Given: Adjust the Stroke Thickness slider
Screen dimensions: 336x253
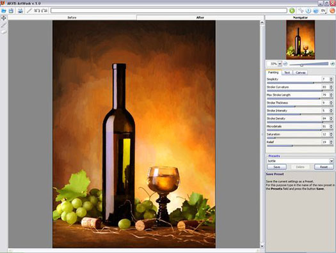Looking at the screenshot, I should 295,106.
